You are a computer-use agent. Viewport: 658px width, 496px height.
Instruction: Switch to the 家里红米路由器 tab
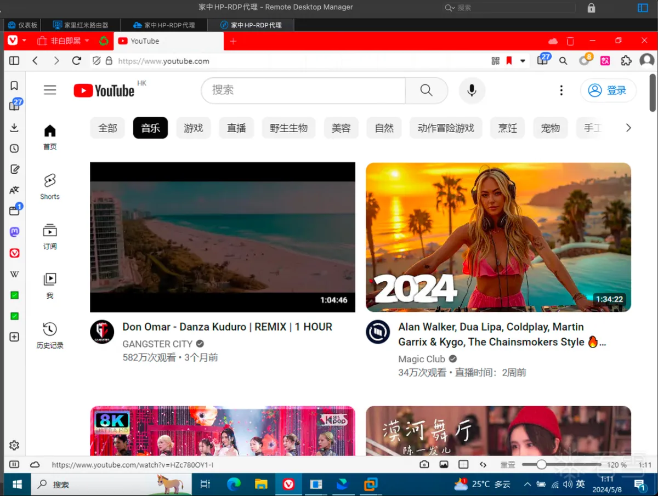coord(81,25)
